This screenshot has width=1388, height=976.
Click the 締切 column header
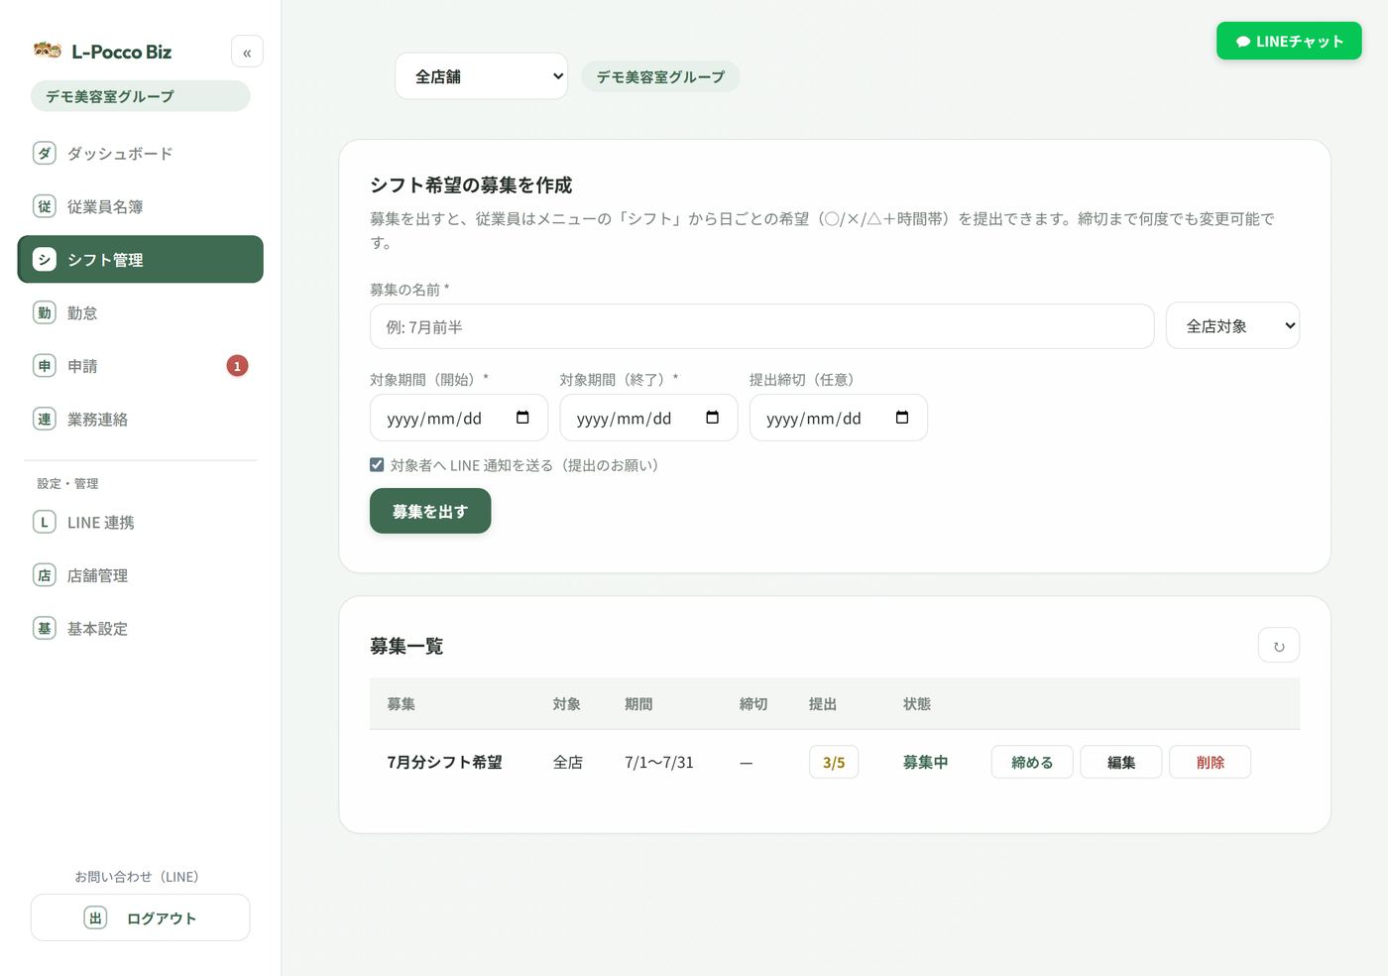click(x=753, y=703)
